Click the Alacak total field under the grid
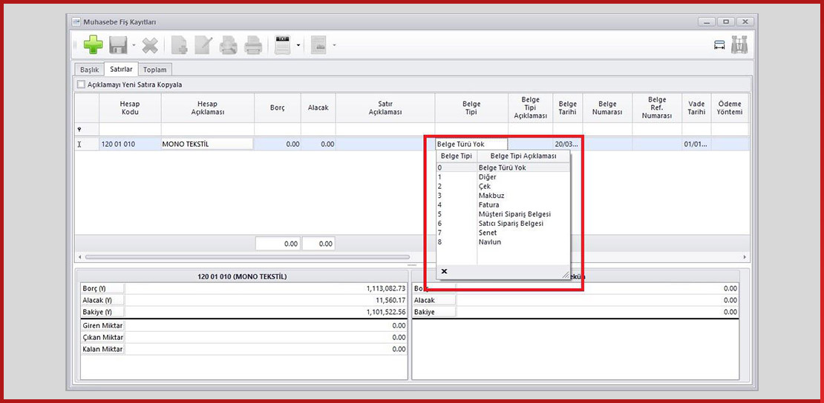 pyautogui.click(x=318, y=244)
